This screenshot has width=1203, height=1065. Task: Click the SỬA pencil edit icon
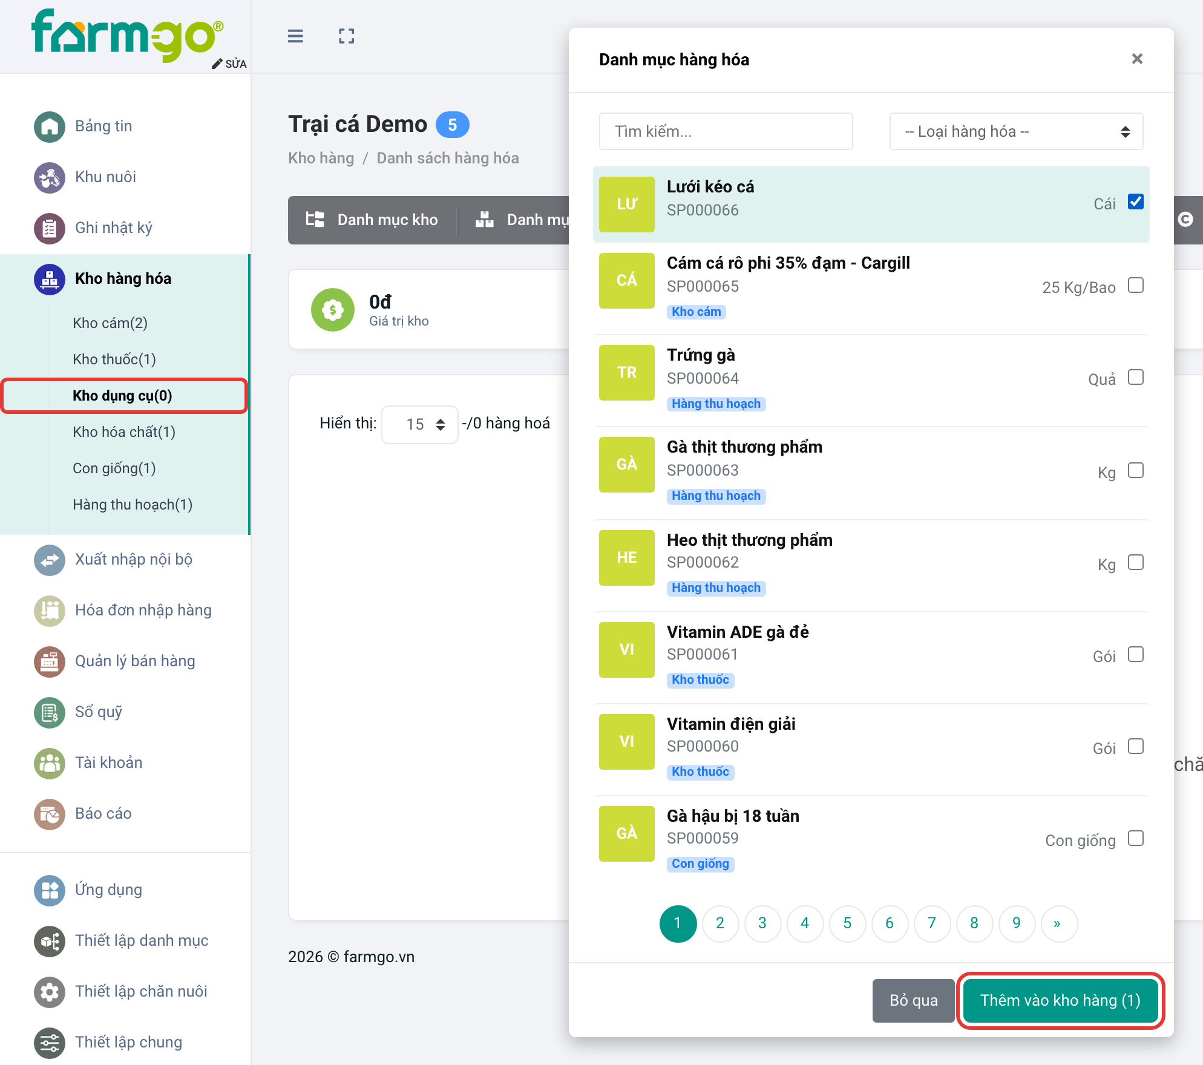click(217, 64)
